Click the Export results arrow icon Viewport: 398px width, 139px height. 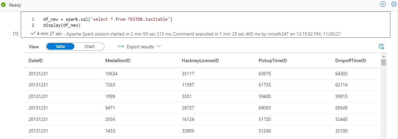121,47
